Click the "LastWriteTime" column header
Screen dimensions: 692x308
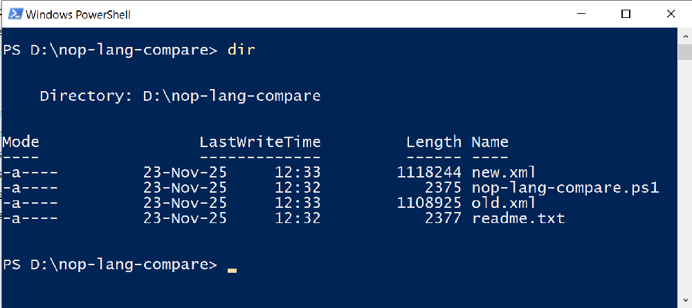(259, 142)
